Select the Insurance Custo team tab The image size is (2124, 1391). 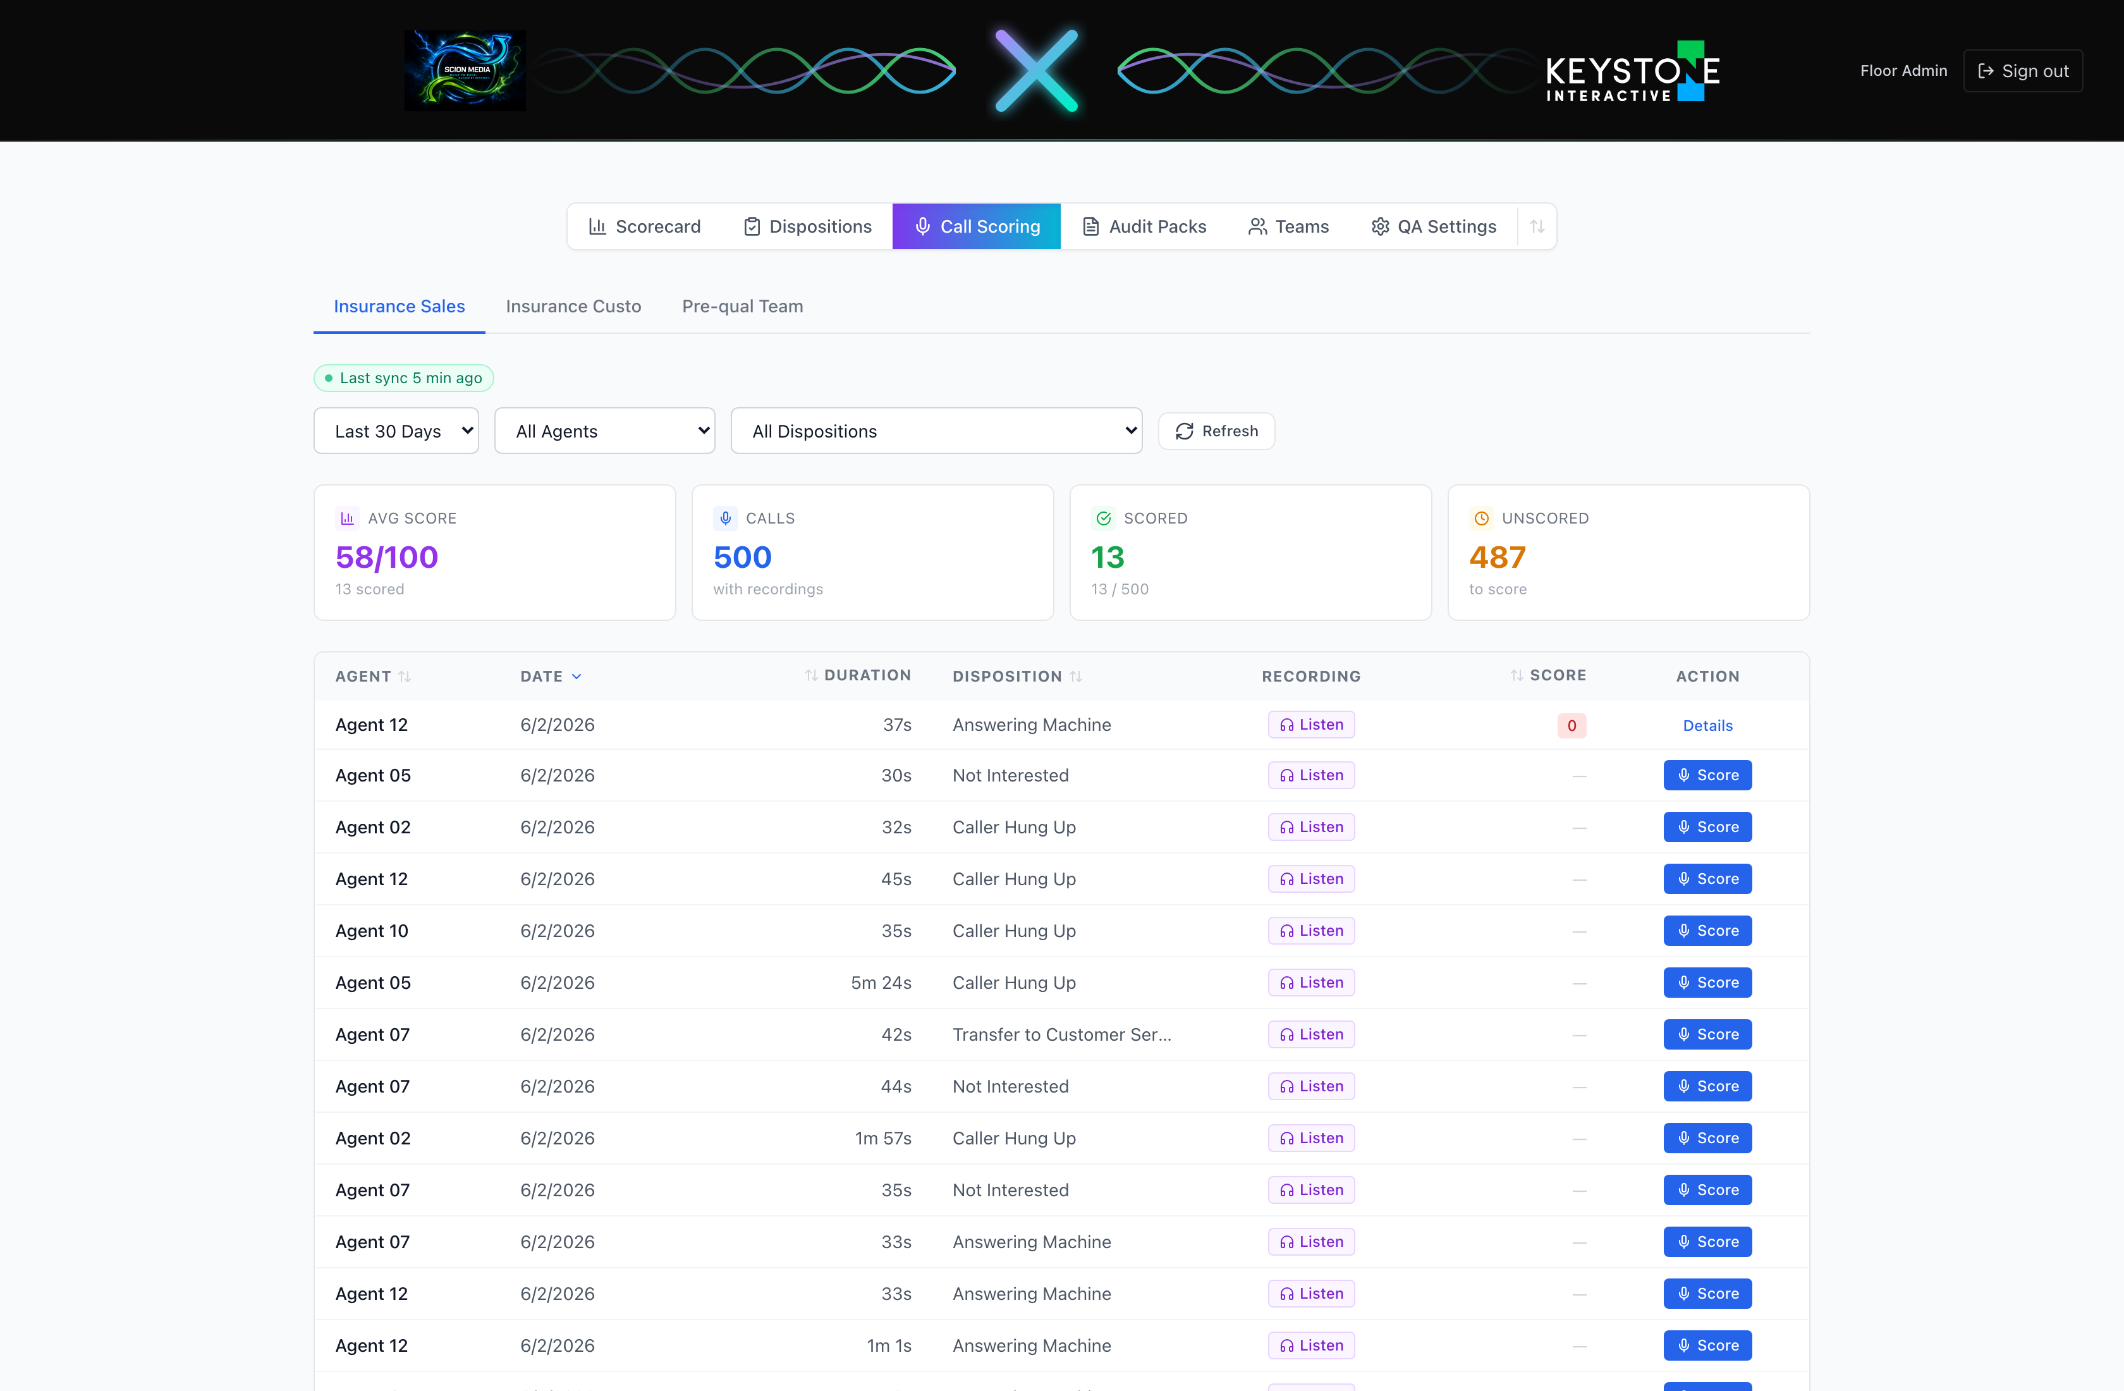click(x=573, y=306)
